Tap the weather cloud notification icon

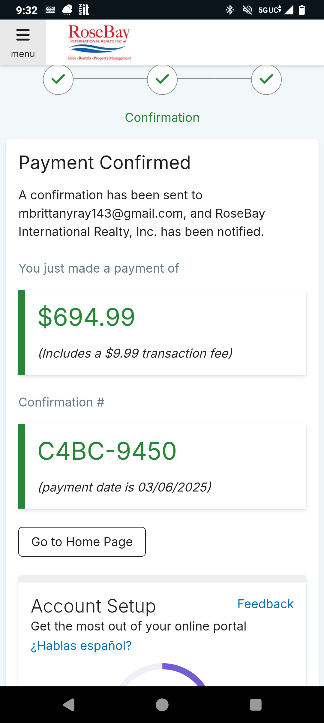(67, 10)
